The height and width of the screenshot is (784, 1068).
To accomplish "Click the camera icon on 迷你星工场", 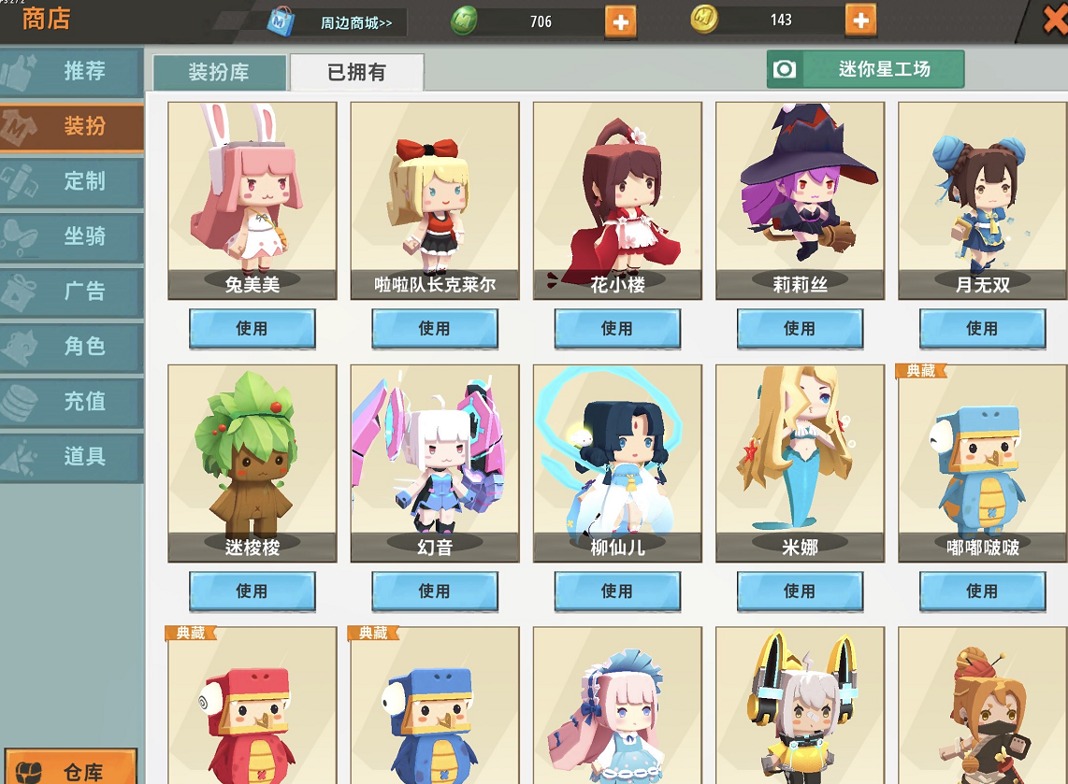I will coord(785,69).
